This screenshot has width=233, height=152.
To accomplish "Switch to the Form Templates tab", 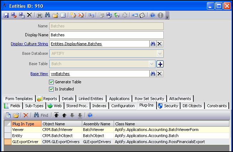I will click(x=19, y=99).
